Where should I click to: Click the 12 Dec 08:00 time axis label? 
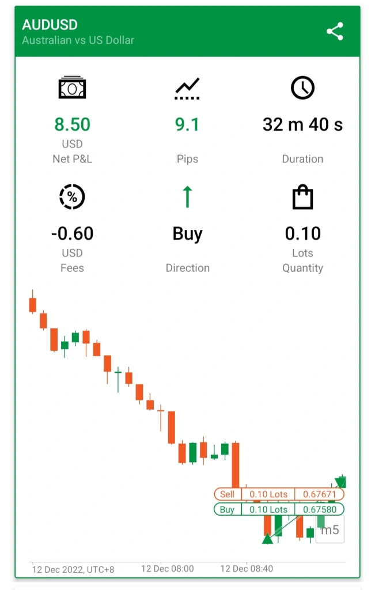168,569
